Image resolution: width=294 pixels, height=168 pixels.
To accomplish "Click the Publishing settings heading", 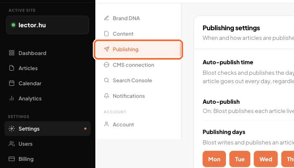I will click(x=231, y=28).
